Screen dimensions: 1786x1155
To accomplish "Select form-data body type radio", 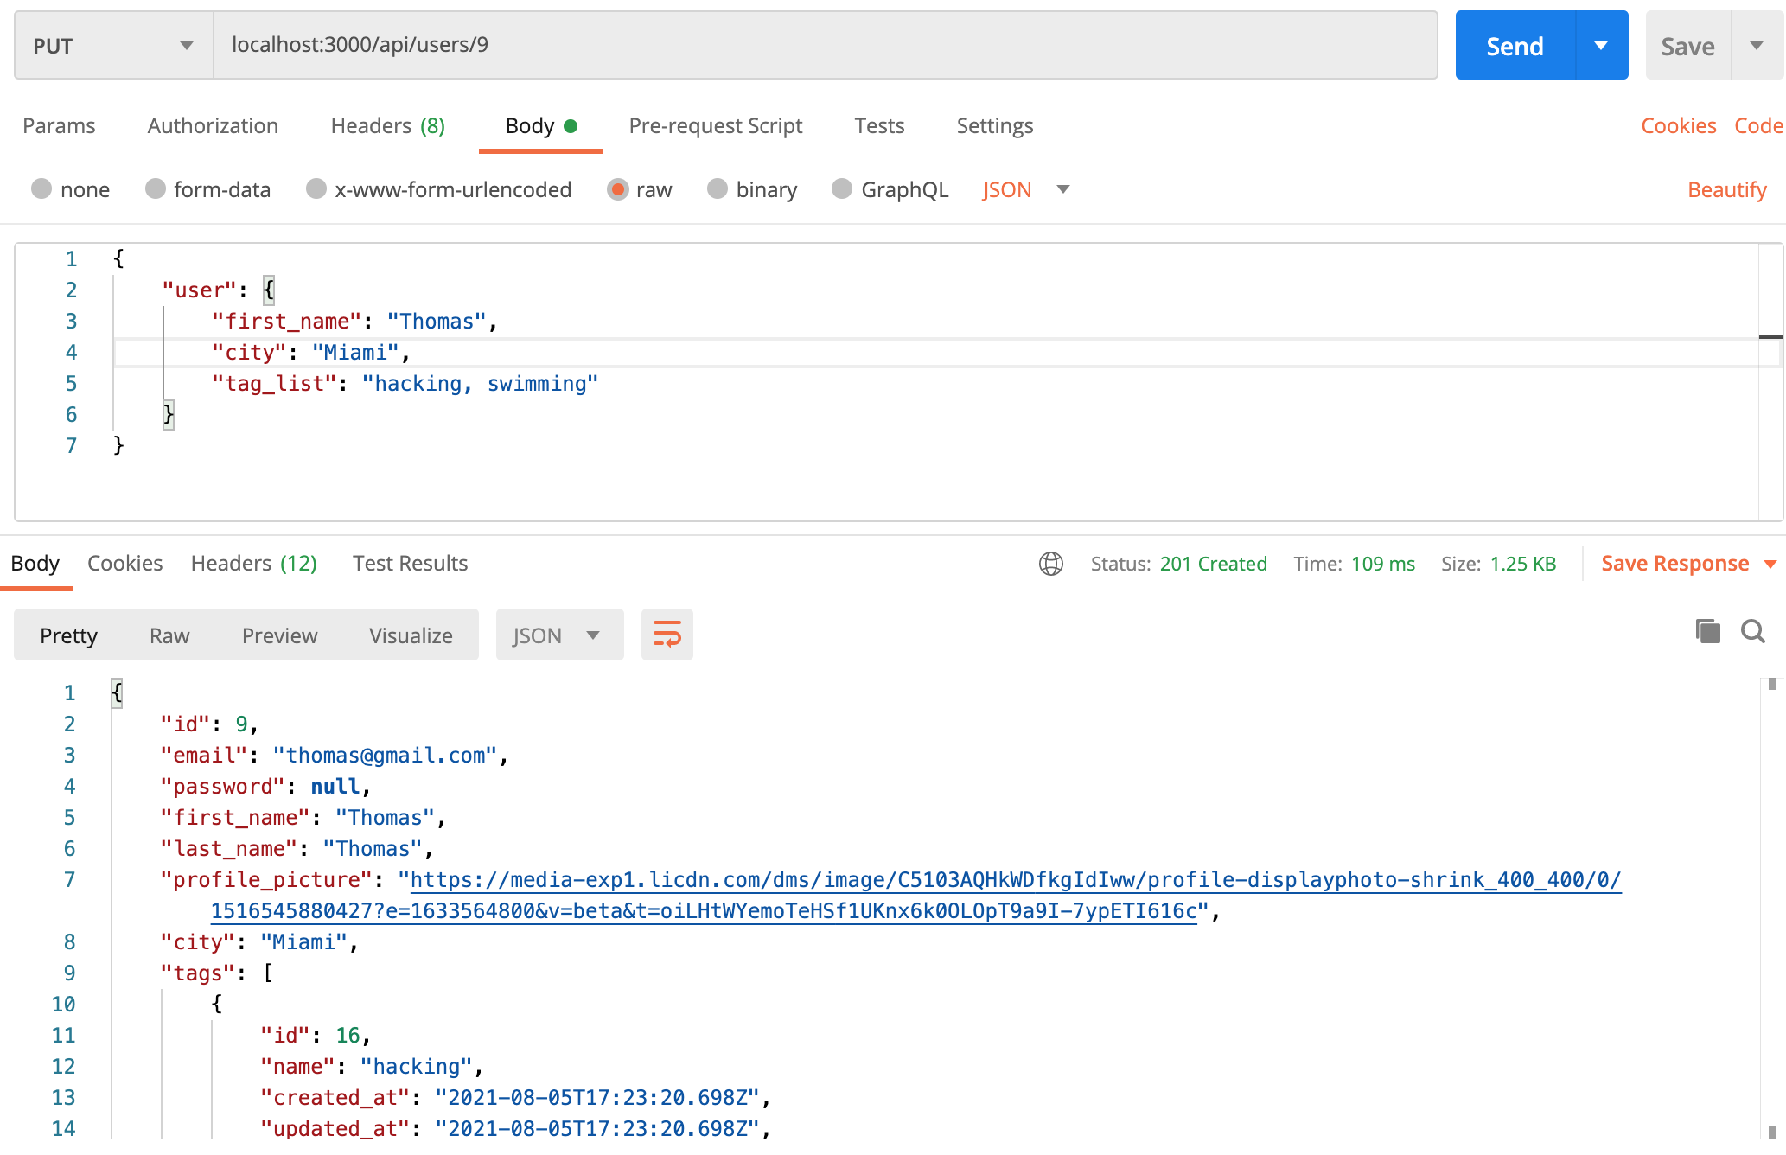I will (156, 189).
